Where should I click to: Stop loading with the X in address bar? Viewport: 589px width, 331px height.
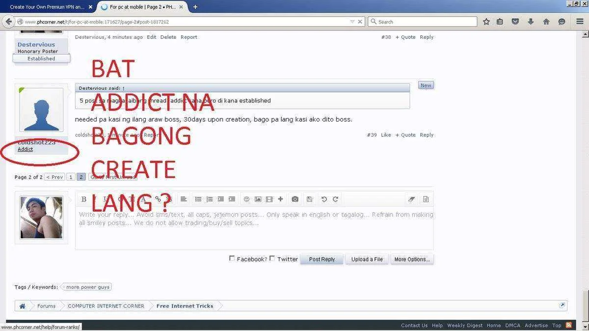[x=360, y=22]
